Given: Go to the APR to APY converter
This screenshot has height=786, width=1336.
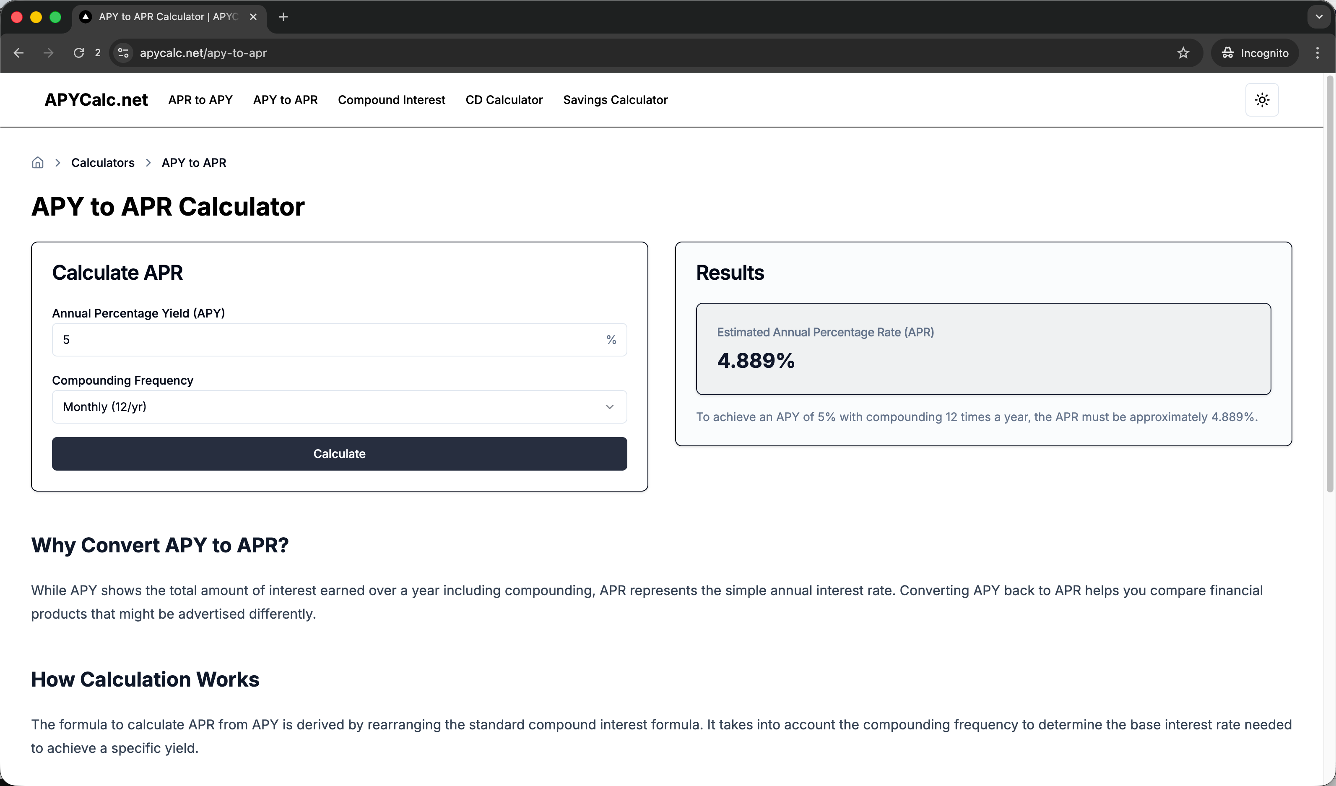Looking at the screenshot, I should [200, 100].
